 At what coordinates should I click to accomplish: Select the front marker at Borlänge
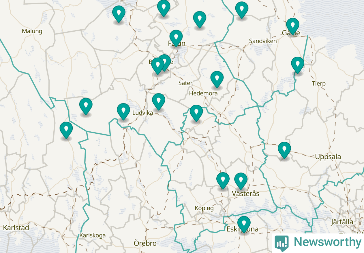click(x=158, y=66)
